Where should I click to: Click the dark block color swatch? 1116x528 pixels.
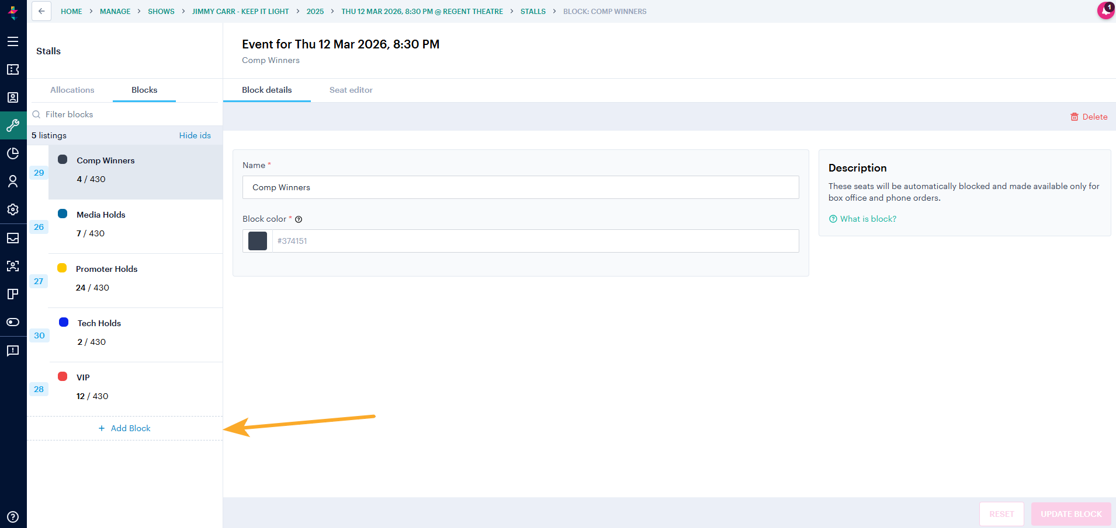click(x=258, y=241)
